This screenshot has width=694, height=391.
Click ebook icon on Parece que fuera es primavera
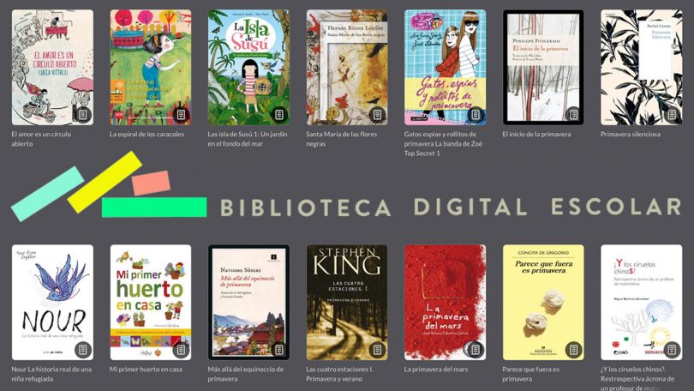pos(573,350)
